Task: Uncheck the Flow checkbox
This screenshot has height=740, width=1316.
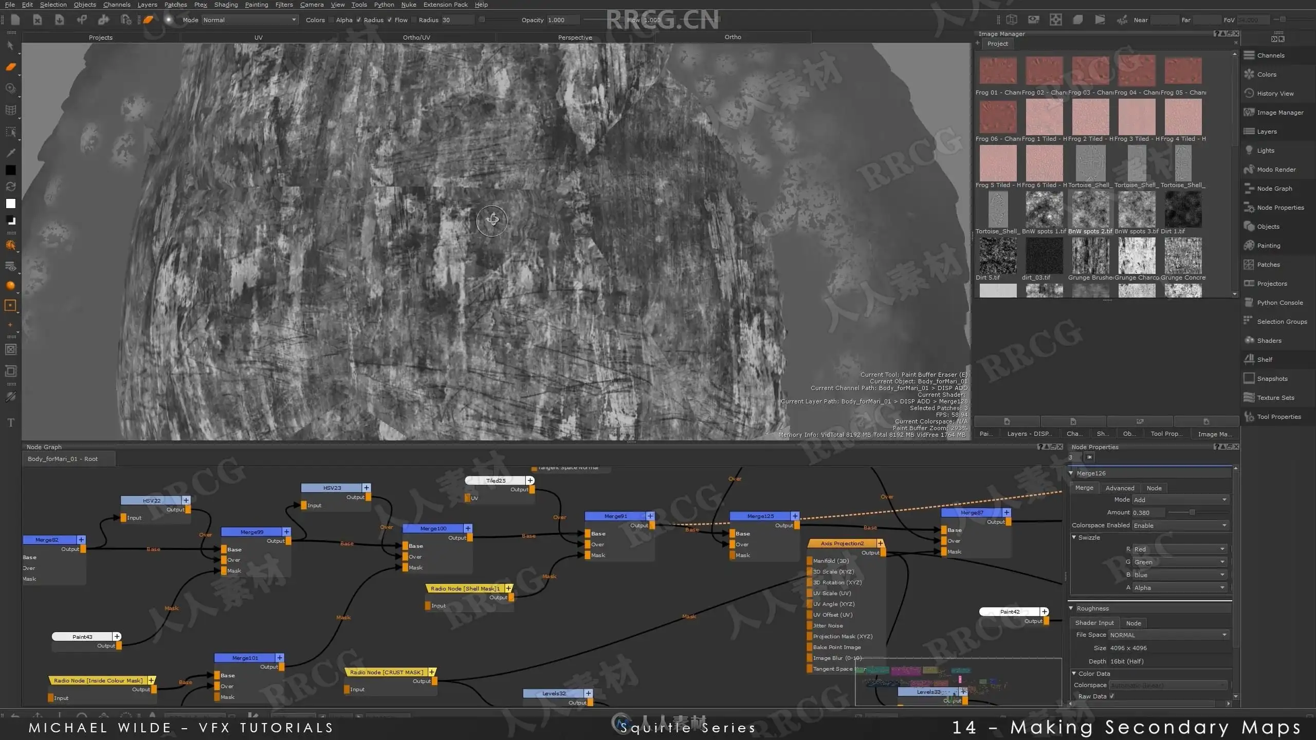Action: 389,20
